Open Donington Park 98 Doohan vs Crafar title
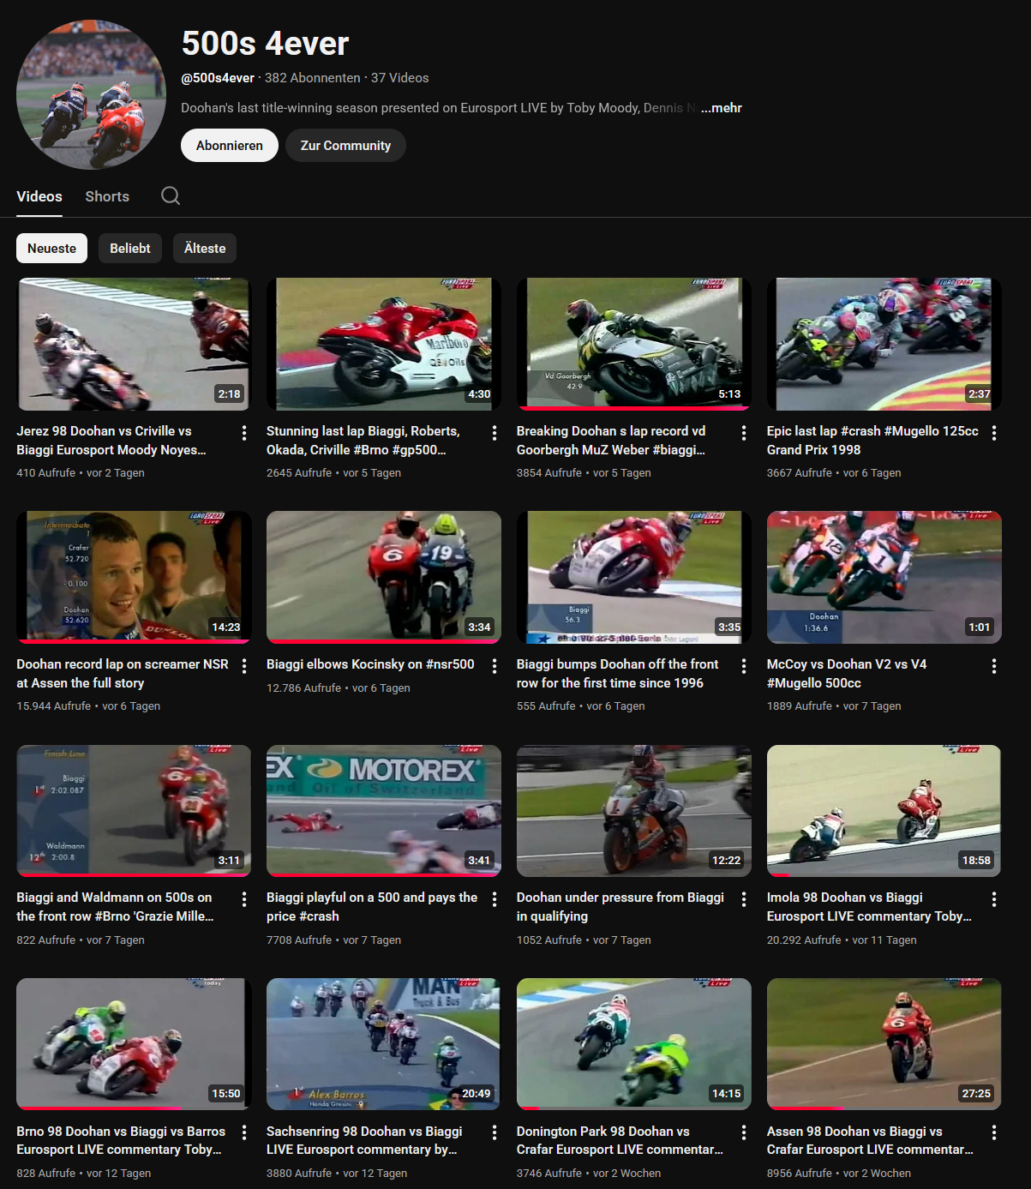The image size is (1031, 1189). pos(620,1141)
